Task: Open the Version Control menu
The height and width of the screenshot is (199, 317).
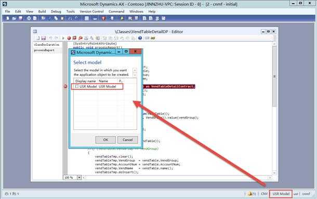Action: [x=91, y=11]
